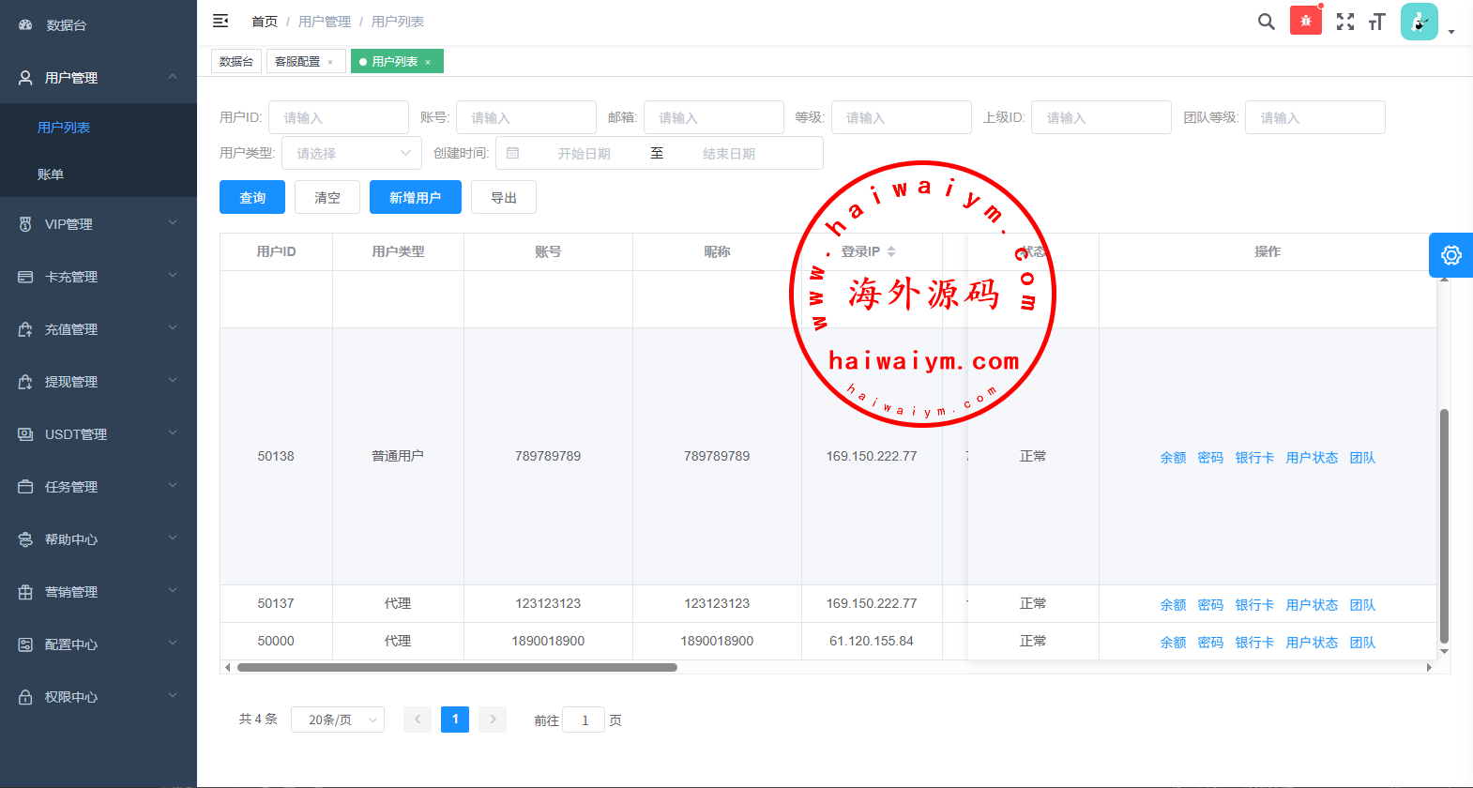Image resolution: width=1473 pixels, height=788 pixels.
Task: Open the header search icon
Action: click(x=1266, y=22)
